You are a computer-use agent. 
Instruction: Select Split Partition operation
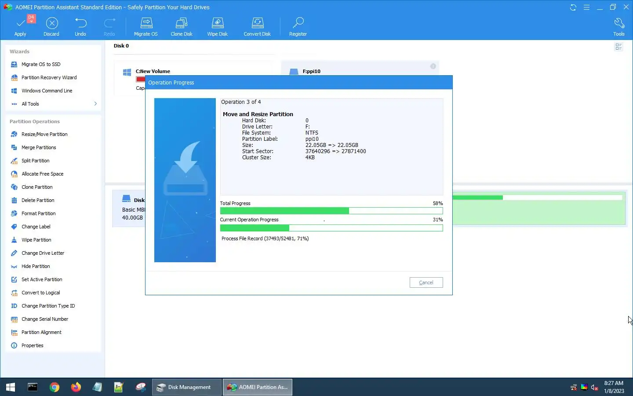(x=35, y=161)
